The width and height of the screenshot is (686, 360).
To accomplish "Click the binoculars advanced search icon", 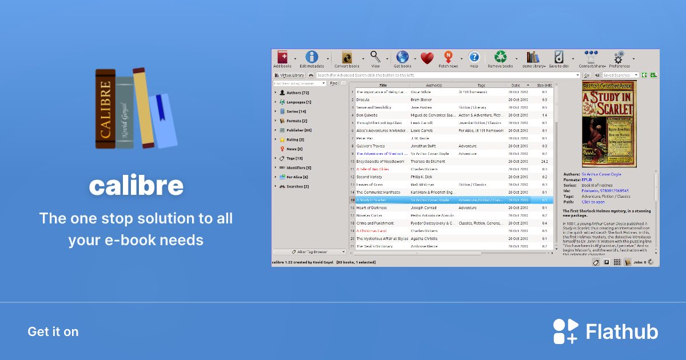I will (x=311, y=75).
